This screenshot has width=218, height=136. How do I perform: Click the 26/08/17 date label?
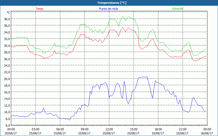pyautogui.click(x=207, y=133)
